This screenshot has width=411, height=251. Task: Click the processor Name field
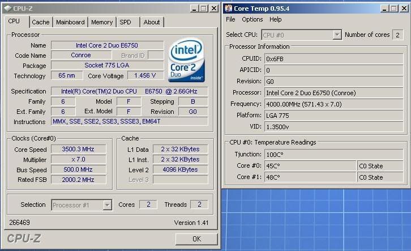[x=107, y=45]
